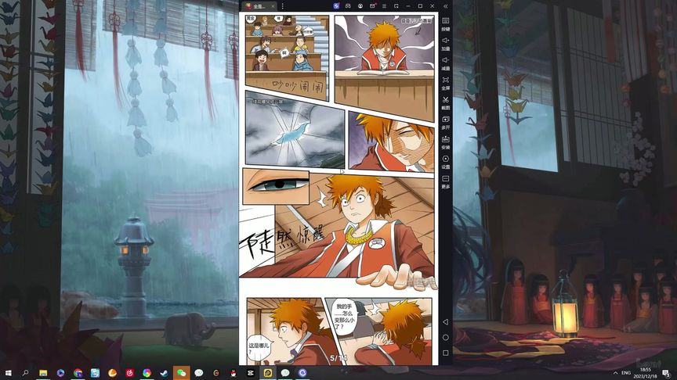Switch the ENG input language indicator
Image resolution: width=677 pixels, height=380 pixels.
(x=626, y=373)
